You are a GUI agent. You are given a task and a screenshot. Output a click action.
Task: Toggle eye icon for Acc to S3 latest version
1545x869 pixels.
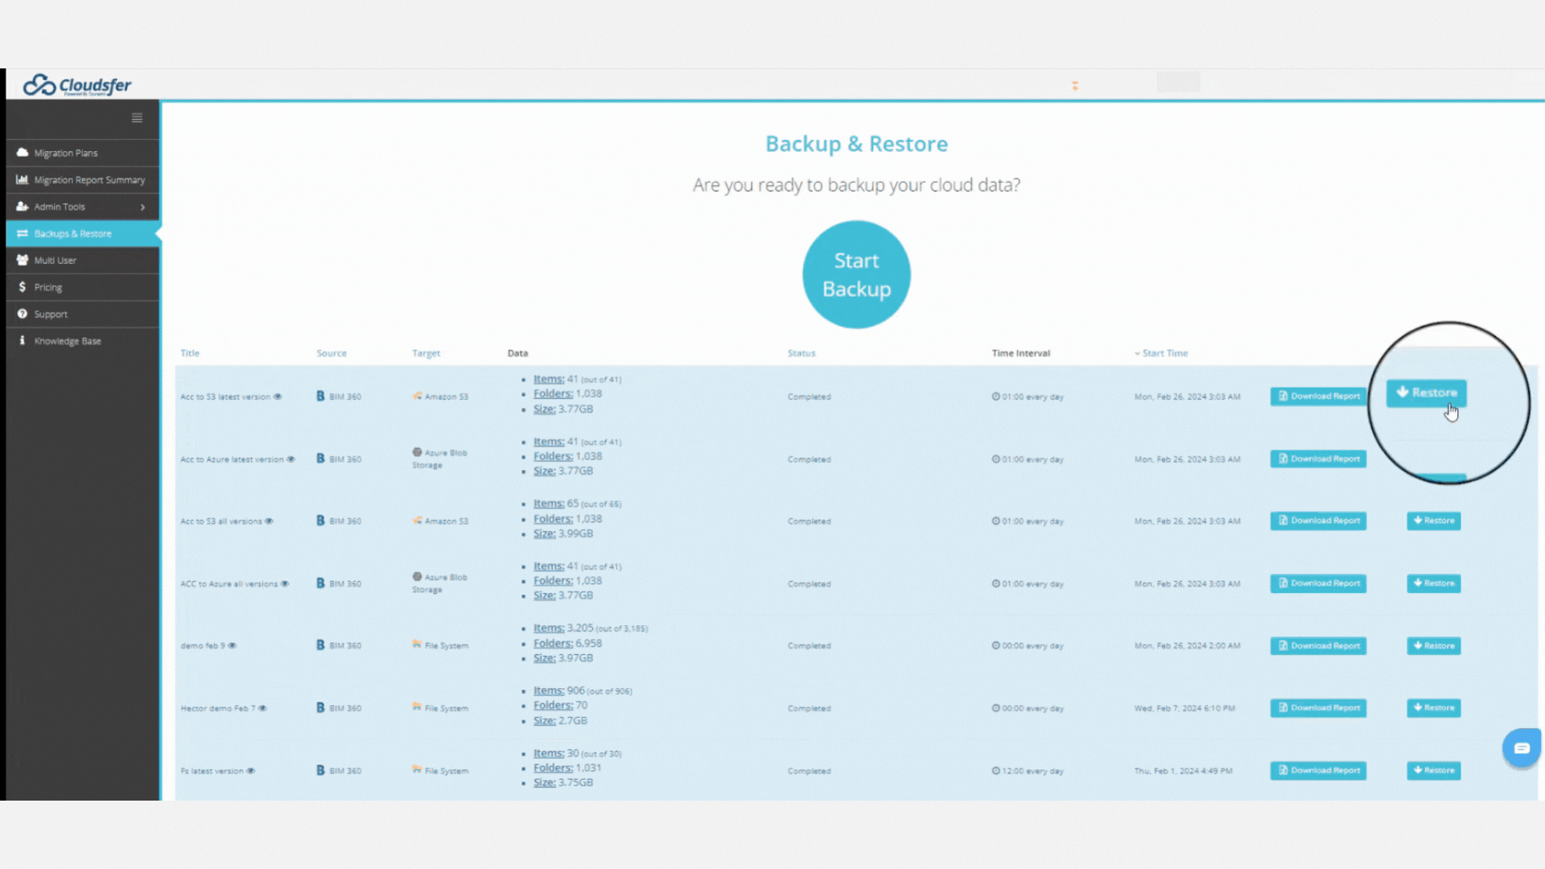(278, 397)
